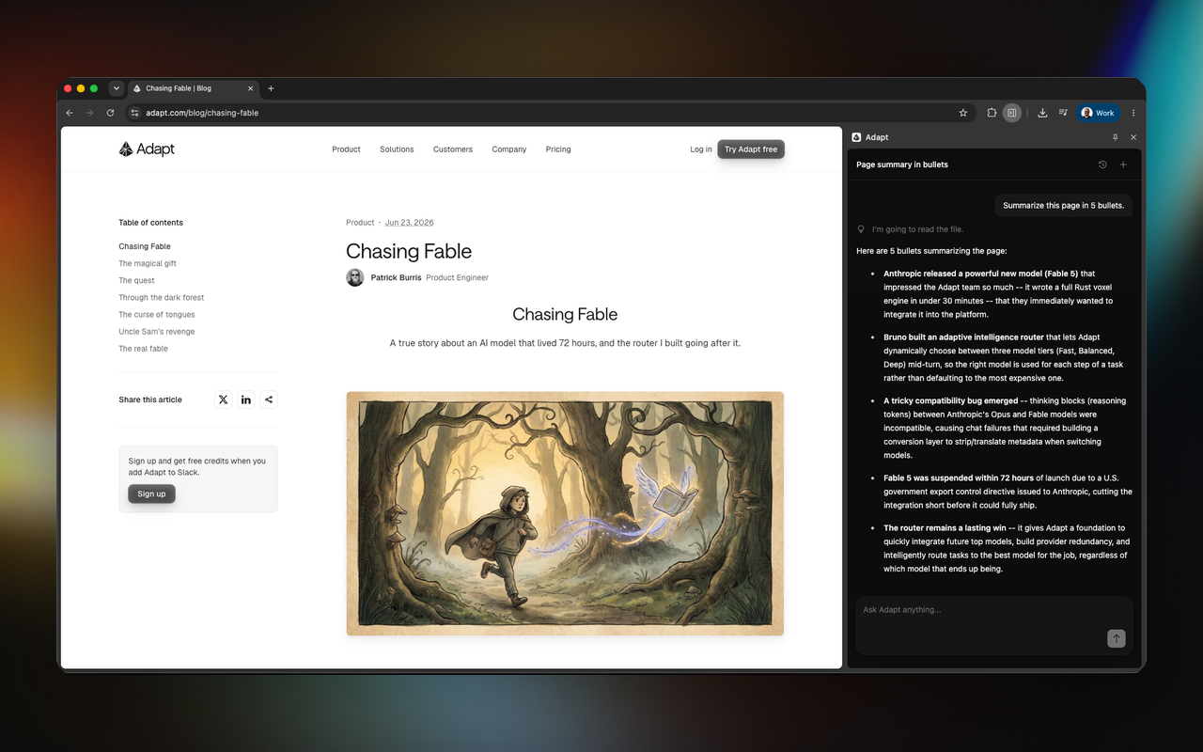Screen dimensions: 1203x752
Task: Click the Summarize this page message bubble
Action: pos(1064,205)
